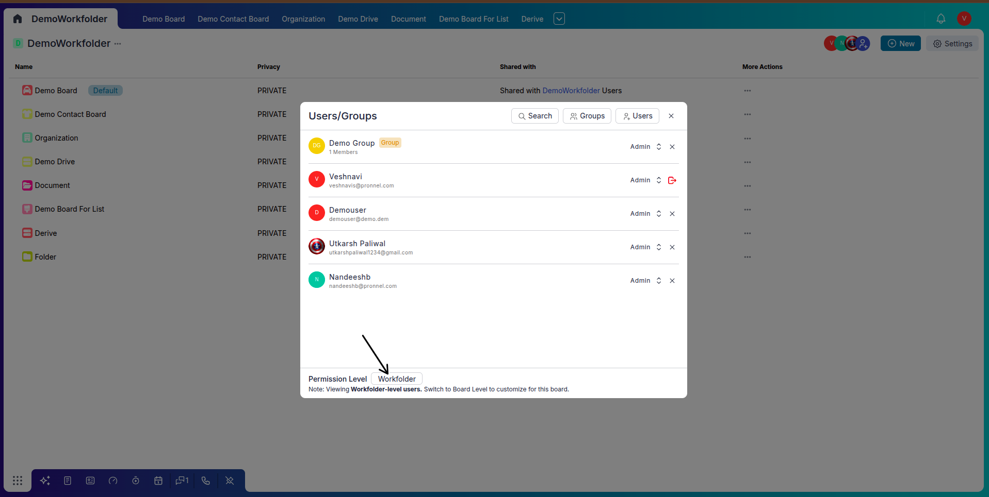
Task: Open the phone call icon
Action: (206, 481)
